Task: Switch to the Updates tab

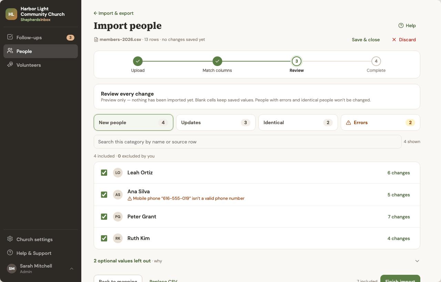Action: pyautogui.click(x=216, y=122)
